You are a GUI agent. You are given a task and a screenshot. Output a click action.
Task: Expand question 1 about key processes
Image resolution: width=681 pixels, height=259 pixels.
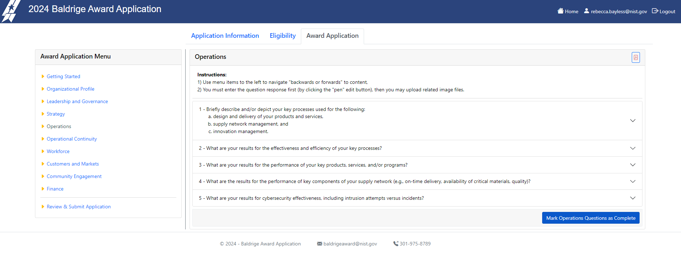coord(632,121)
